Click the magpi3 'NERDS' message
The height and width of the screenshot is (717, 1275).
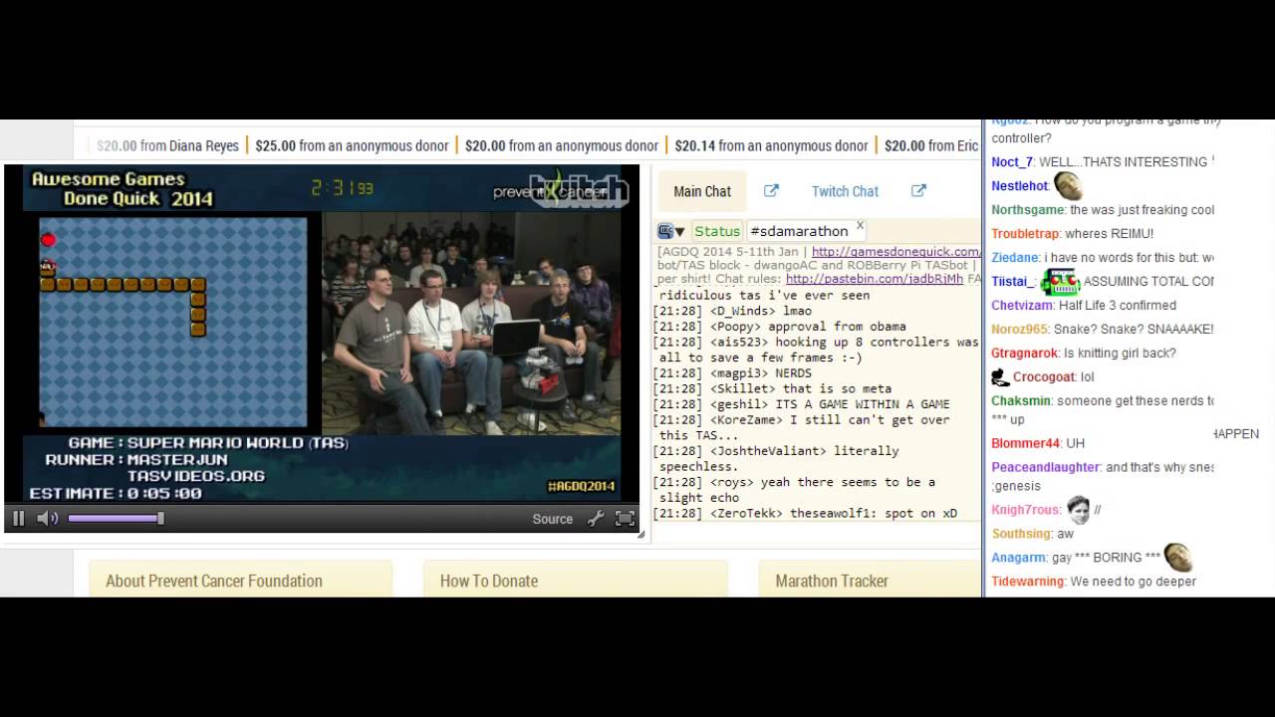coord(732,373)
